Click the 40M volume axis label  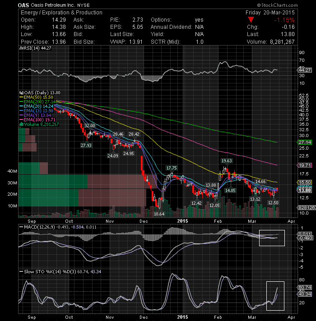12,171
